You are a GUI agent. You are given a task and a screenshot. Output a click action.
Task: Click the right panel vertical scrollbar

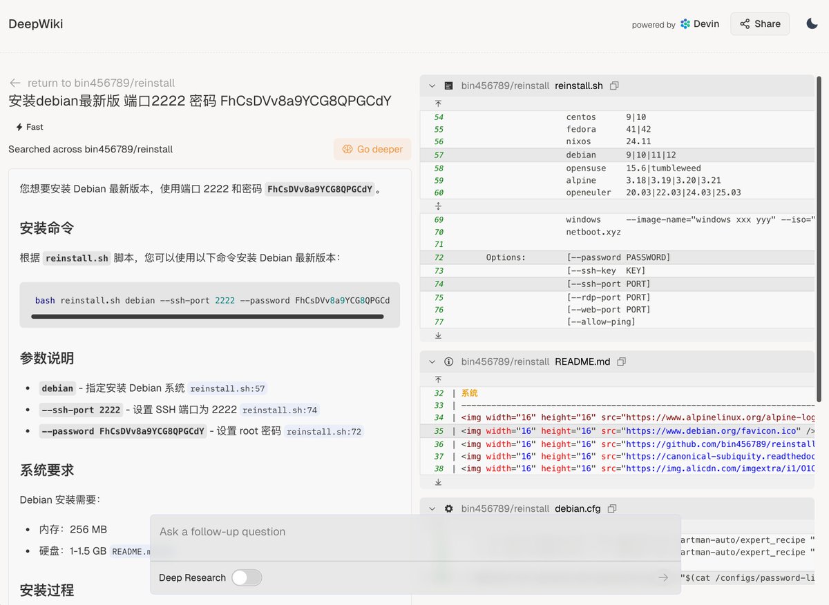[x=820, y=238]
